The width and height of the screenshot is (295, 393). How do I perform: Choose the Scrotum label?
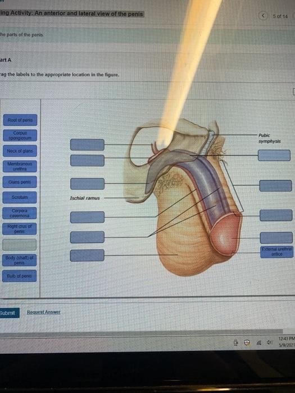click(20, 197)
